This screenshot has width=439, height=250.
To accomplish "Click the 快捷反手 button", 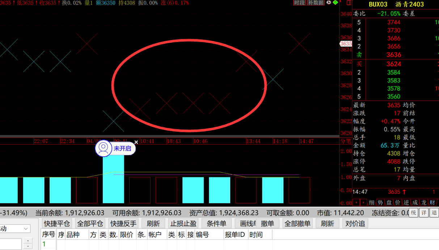I will point(123,224).
